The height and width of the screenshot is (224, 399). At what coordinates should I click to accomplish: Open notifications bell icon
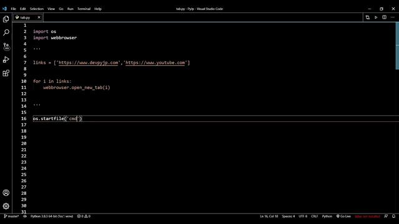pyautogui.click(x=393, y=217)
